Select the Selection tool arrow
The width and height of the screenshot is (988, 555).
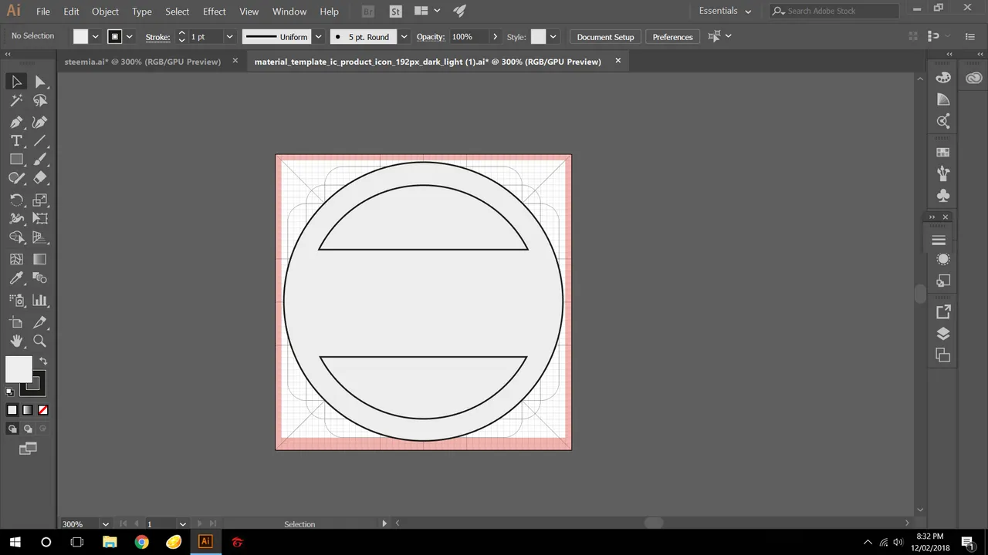point(16,82)
